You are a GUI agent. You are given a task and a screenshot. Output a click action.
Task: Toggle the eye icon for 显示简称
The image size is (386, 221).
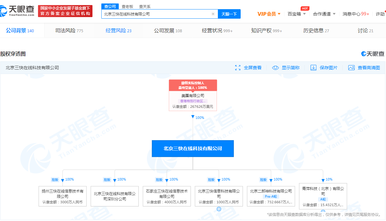[x=275, y=68]
